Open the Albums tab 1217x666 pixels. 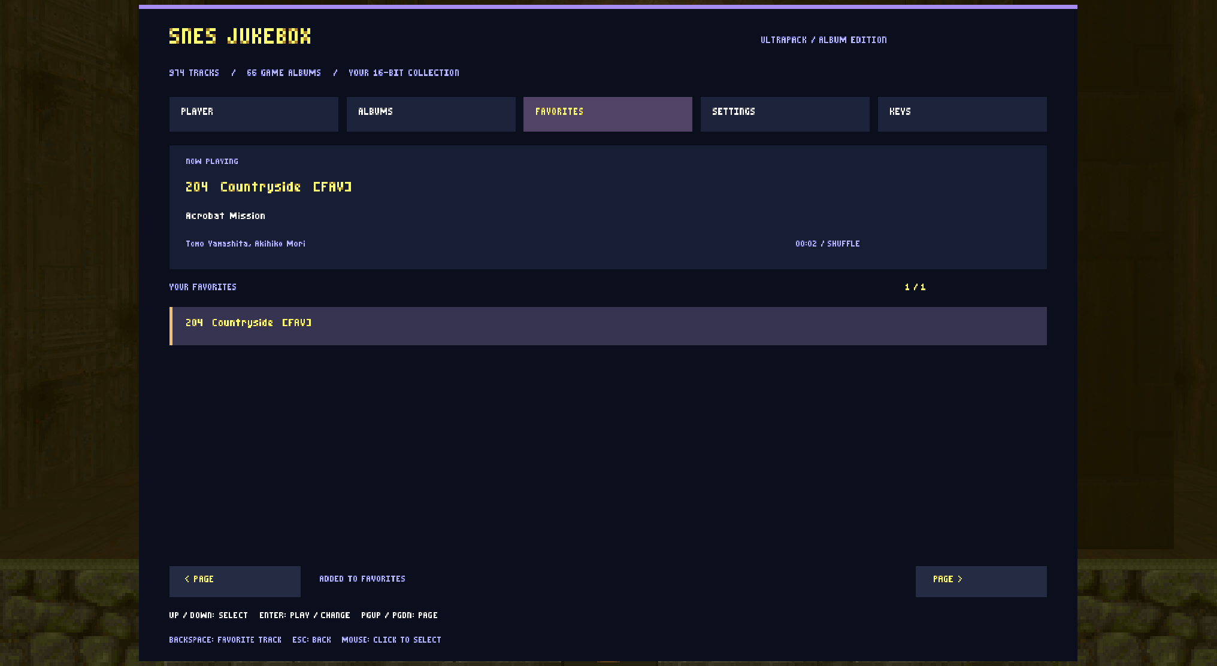(x=431, y=114)
